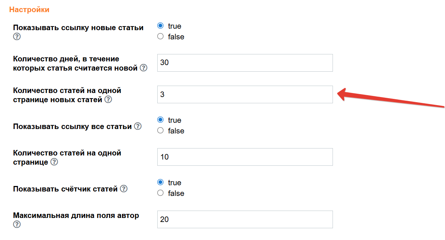The width and height of the screenshot is (445, 240).
Task: Click help icon beside "странице новых статей"
Action: tap(108, 100)
